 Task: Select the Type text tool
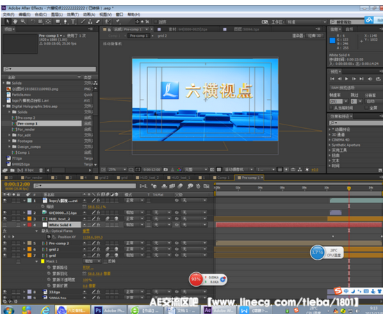[x=73, y=22]
